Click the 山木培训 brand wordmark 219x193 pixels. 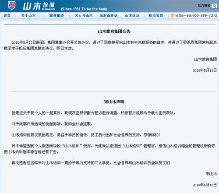[x=39, y=7]
